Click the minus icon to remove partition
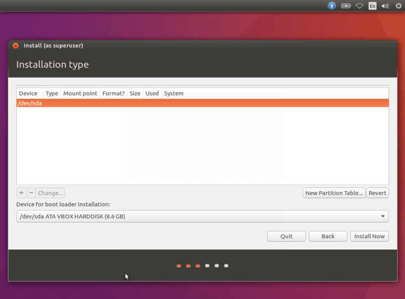The height and width of the screenshot is (299, 405). click(x=31, y=193)
